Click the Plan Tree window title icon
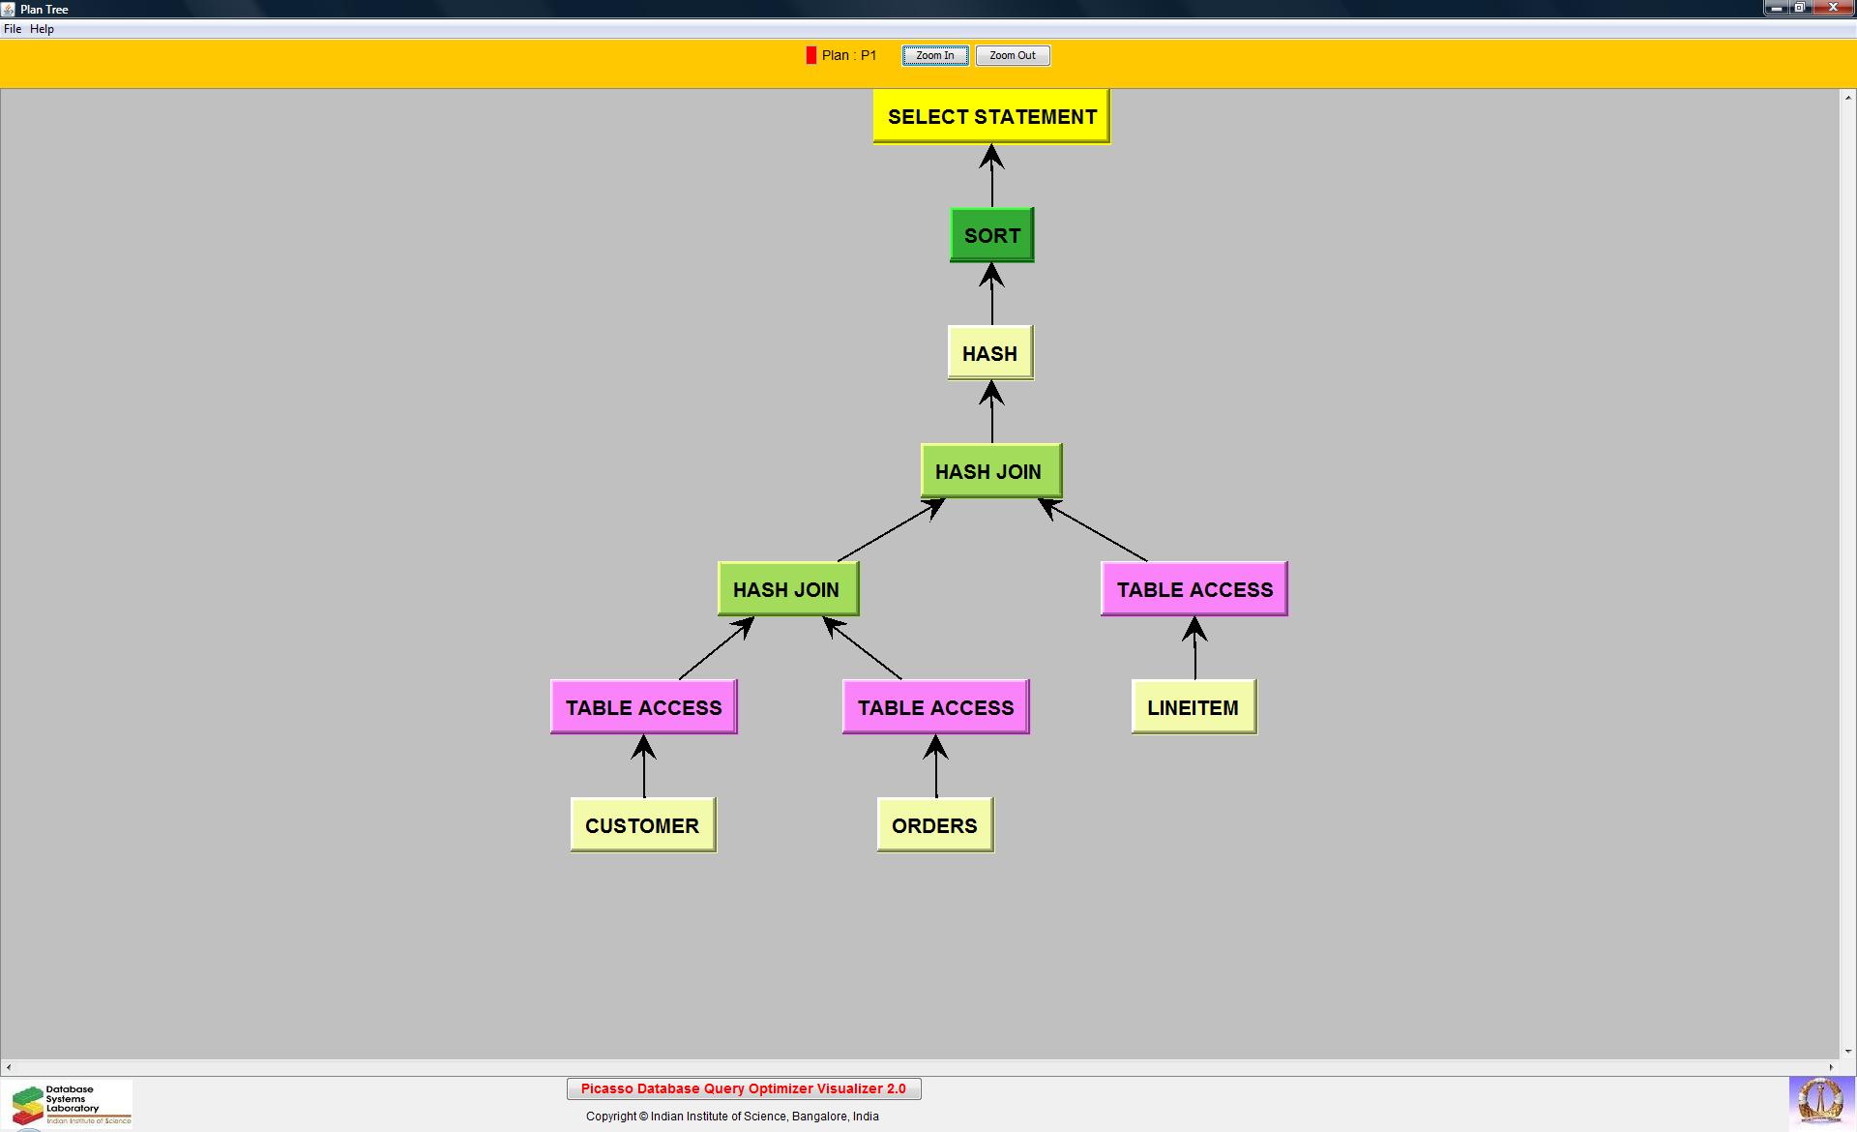The height and width of the screenshot is (1132, 1857). (9, 9)
